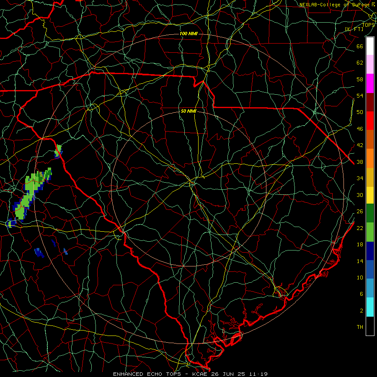Click the TOPS legend title
The width and height of the screenshot is (377, 377).
(x=368, y=25)
